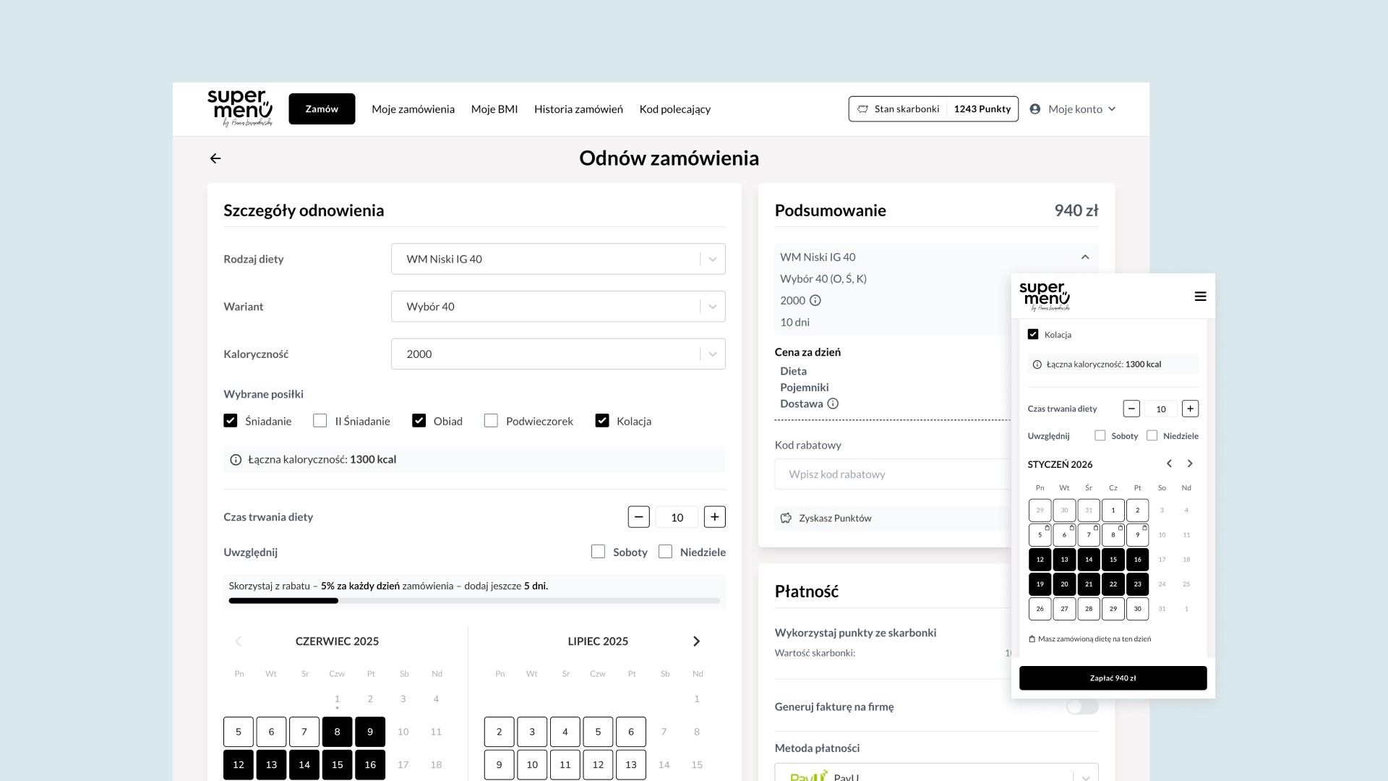Click the Moje konto profile icon

click(1035, 109)
